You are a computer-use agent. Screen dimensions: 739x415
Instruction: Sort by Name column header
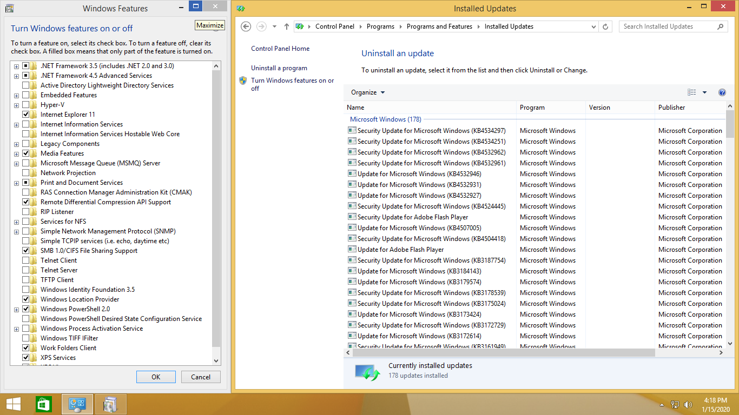coord(430,108)
